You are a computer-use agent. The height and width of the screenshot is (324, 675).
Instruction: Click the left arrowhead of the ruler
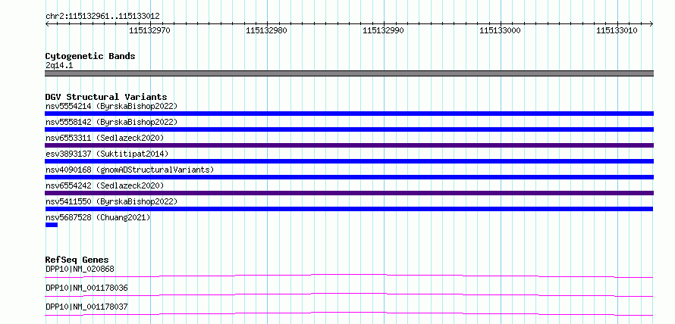47,23
